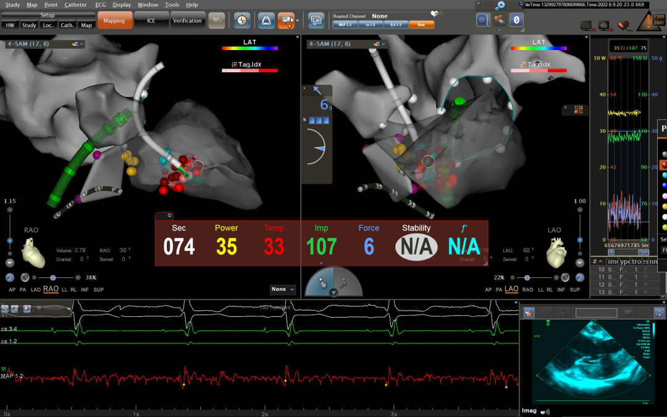Expand the arrow beside the orange catheter icon

click(297, 20)
